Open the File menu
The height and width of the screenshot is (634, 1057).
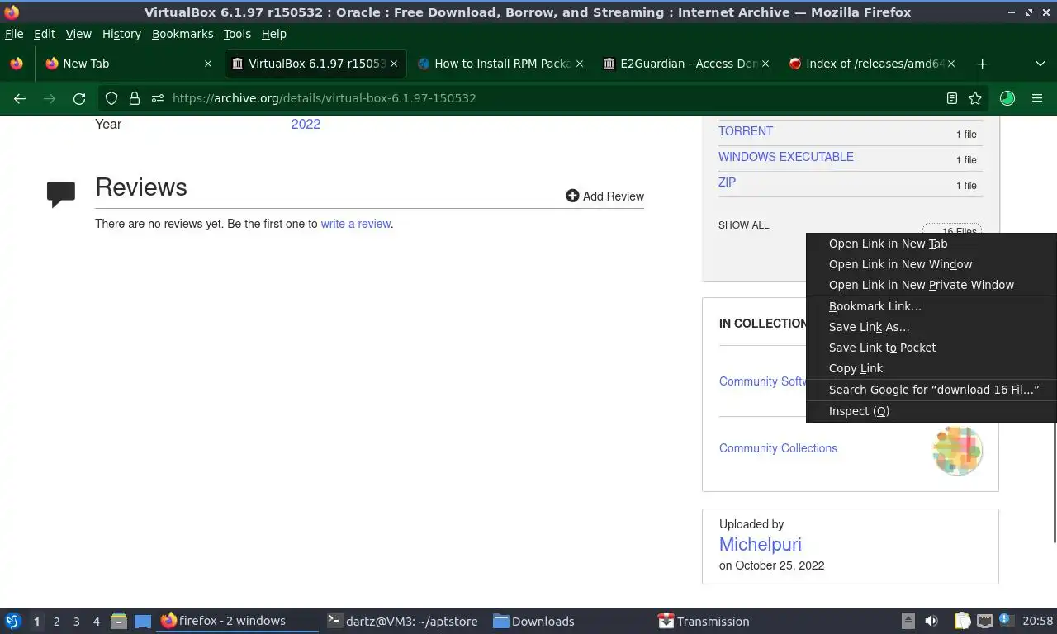14,34
